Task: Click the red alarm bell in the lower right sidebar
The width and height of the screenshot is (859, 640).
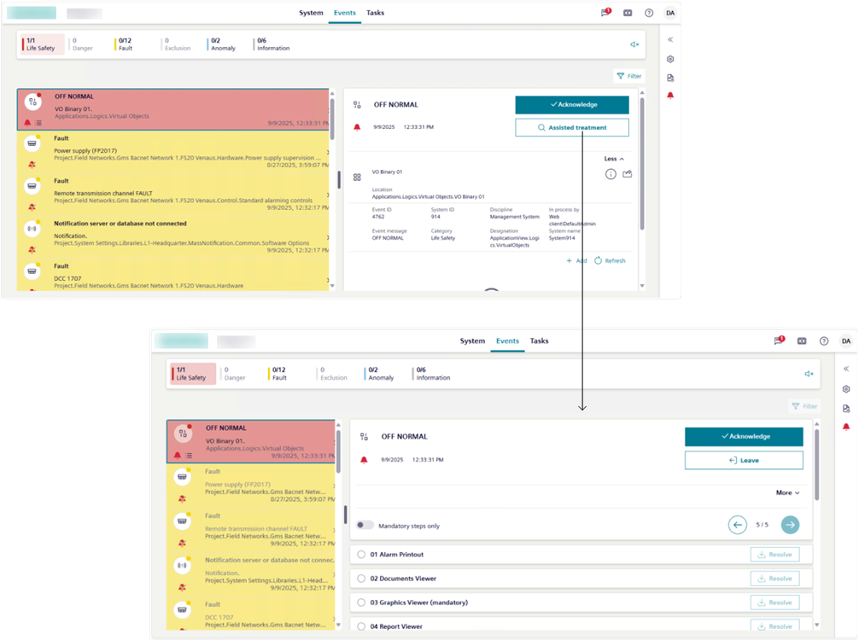Action: coord(846,427)
